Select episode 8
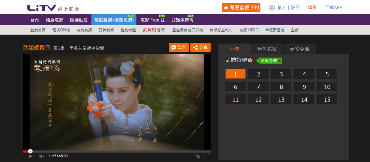The height and width of the screenshot is (162, 370). (281, 87)
